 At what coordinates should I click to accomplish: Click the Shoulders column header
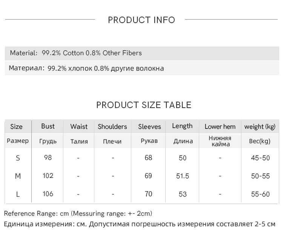(x=112, y=127)
